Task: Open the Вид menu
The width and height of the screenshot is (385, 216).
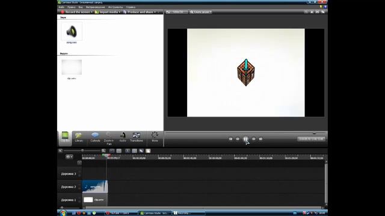Action: 80,7
